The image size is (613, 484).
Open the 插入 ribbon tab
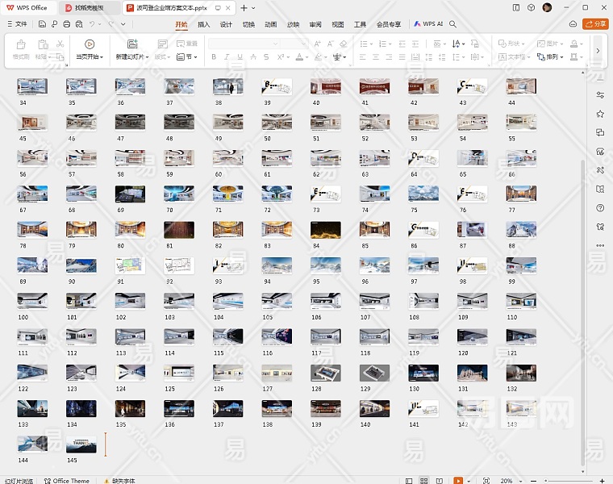coord(204,24)
